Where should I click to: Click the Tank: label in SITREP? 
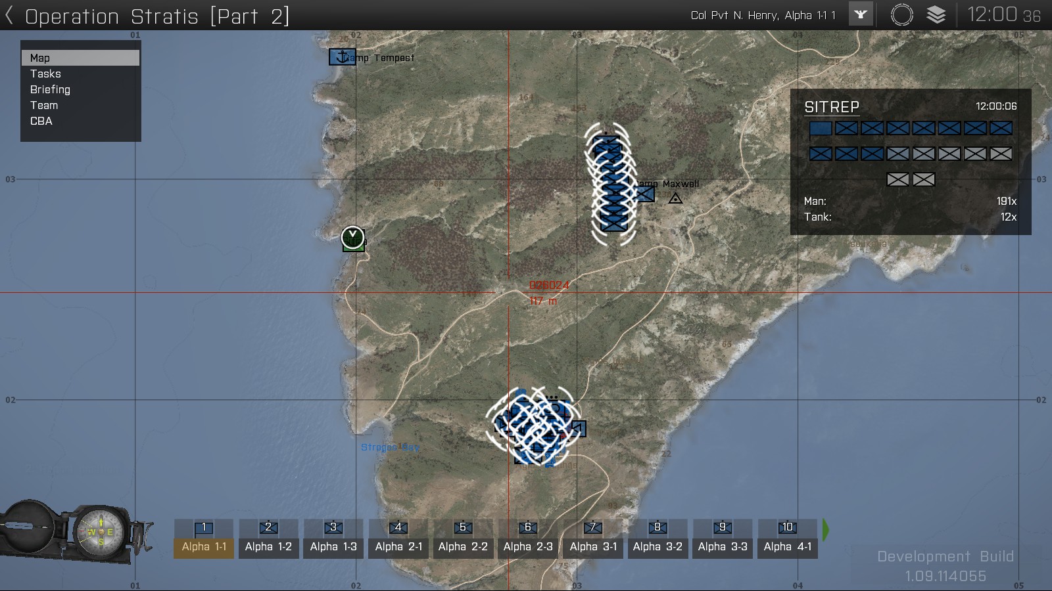(817, 217)
